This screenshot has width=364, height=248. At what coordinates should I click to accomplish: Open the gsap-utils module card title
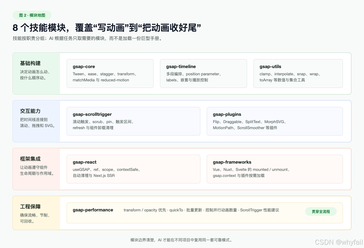pyautogui.click(x=270, y=67)
